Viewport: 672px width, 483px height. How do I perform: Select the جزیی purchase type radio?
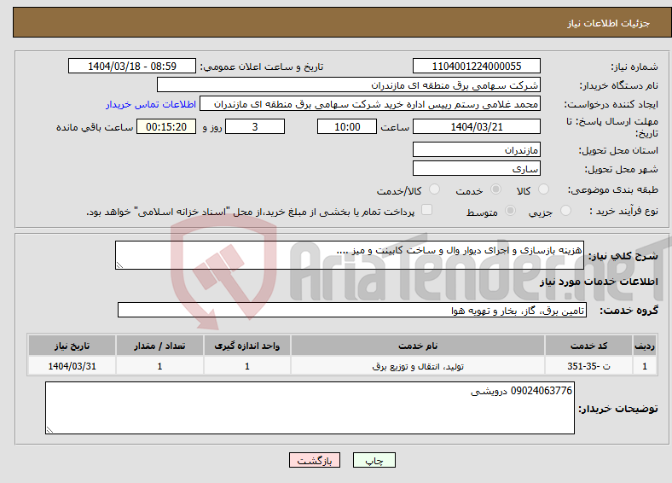(565, 211)
